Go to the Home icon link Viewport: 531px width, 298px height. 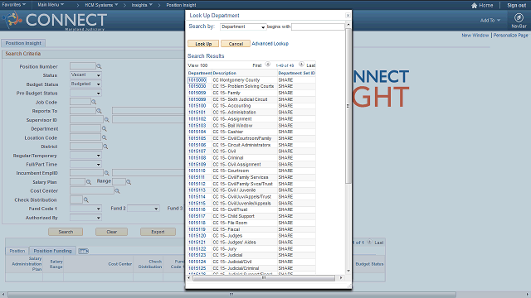click(x=482, y=6)
